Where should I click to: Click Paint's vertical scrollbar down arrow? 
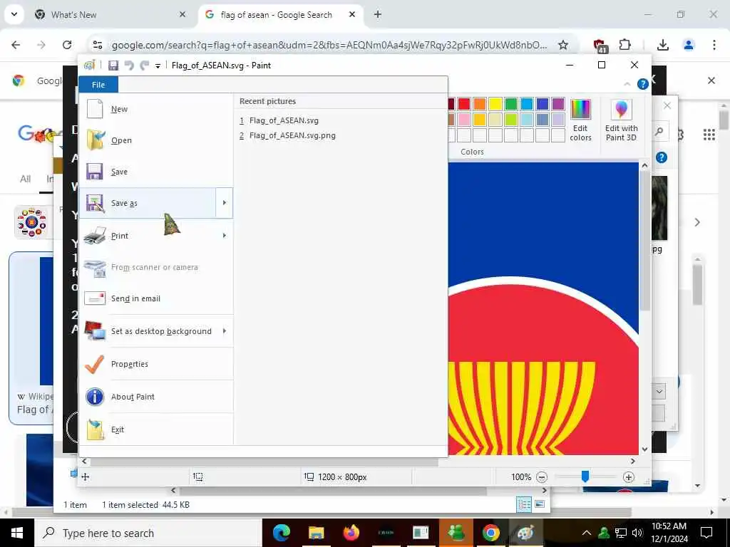[644, 449]
